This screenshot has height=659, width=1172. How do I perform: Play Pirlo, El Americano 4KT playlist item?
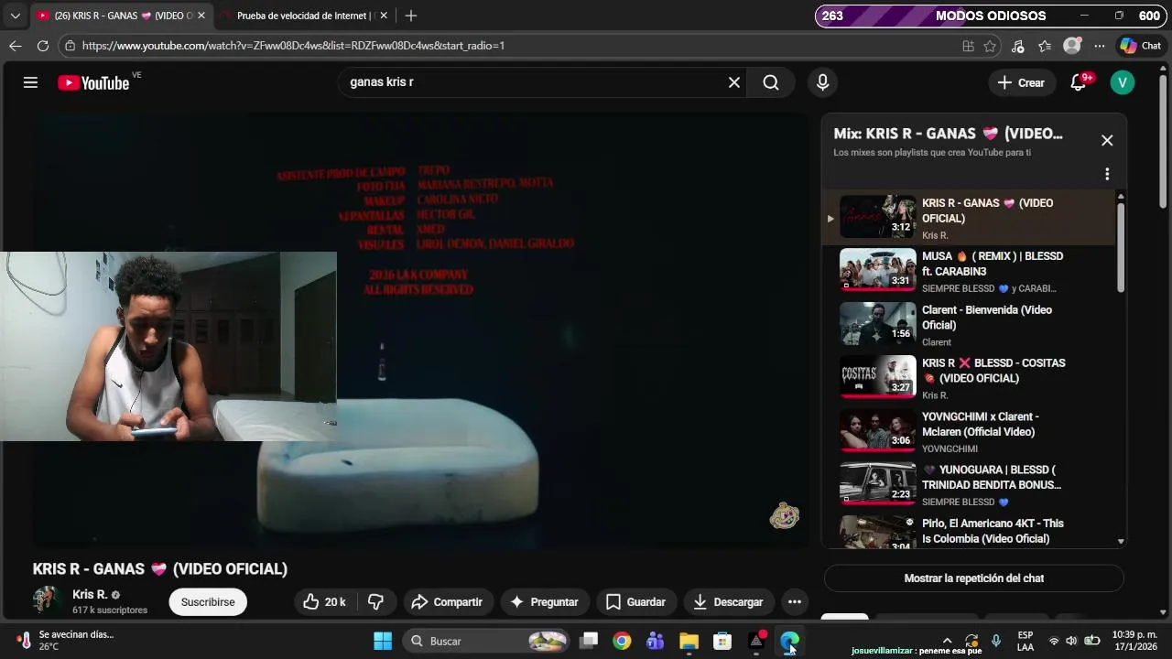[971, 531]
